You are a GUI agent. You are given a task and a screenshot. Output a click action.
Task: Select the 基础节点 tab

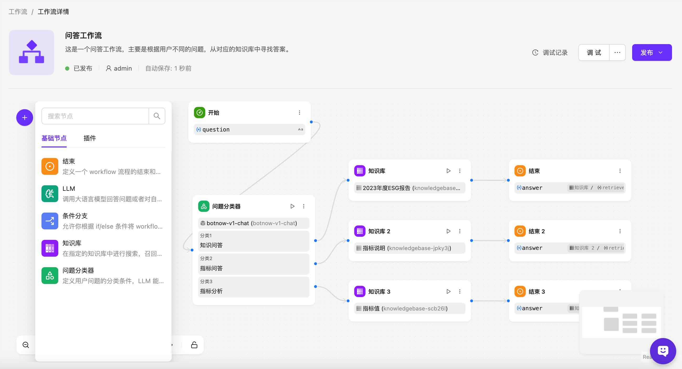click(x=54, y=138)
